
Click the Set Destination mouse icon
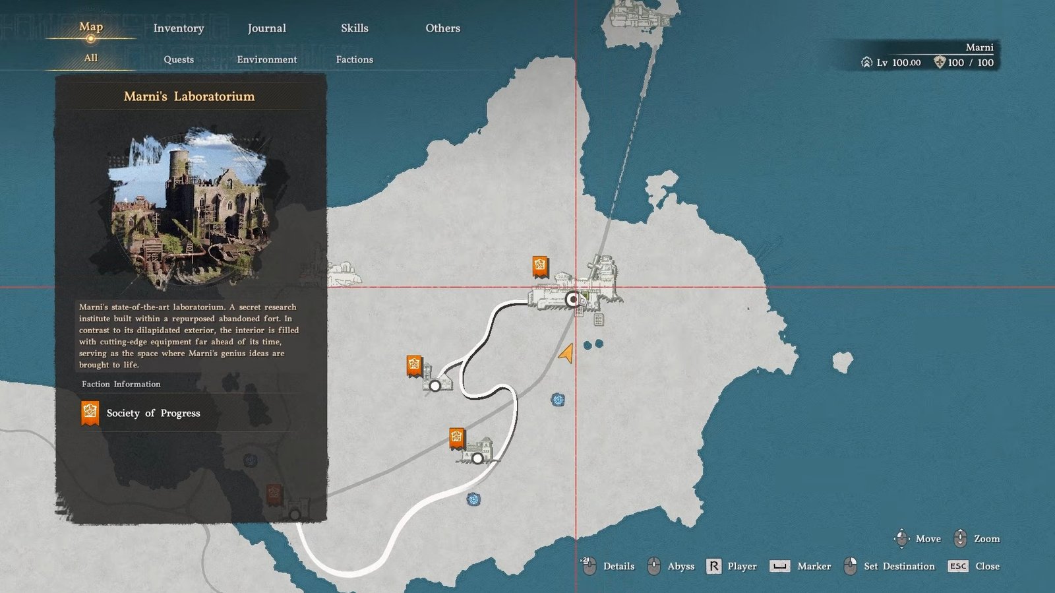(x=851, y=566)
